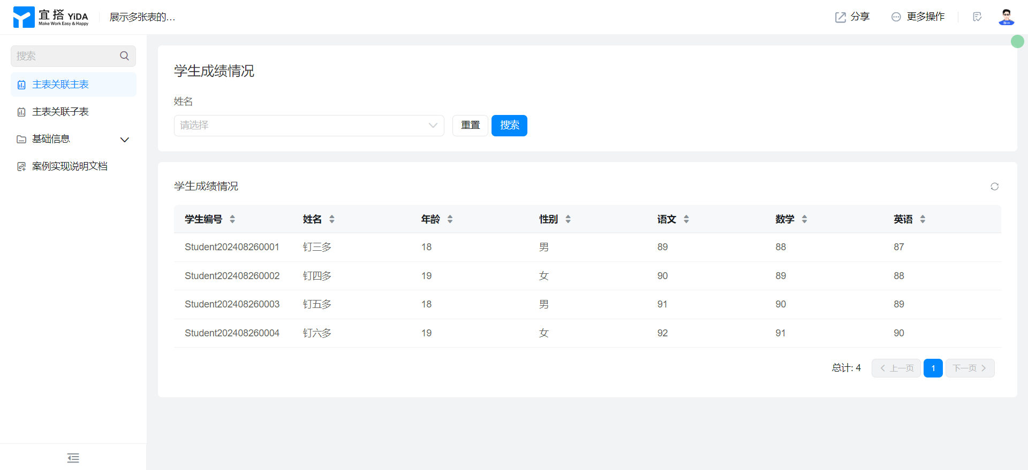1028x470 pixels.
Task: Sort by 数学 column arrows
Action: coord(804,219)
